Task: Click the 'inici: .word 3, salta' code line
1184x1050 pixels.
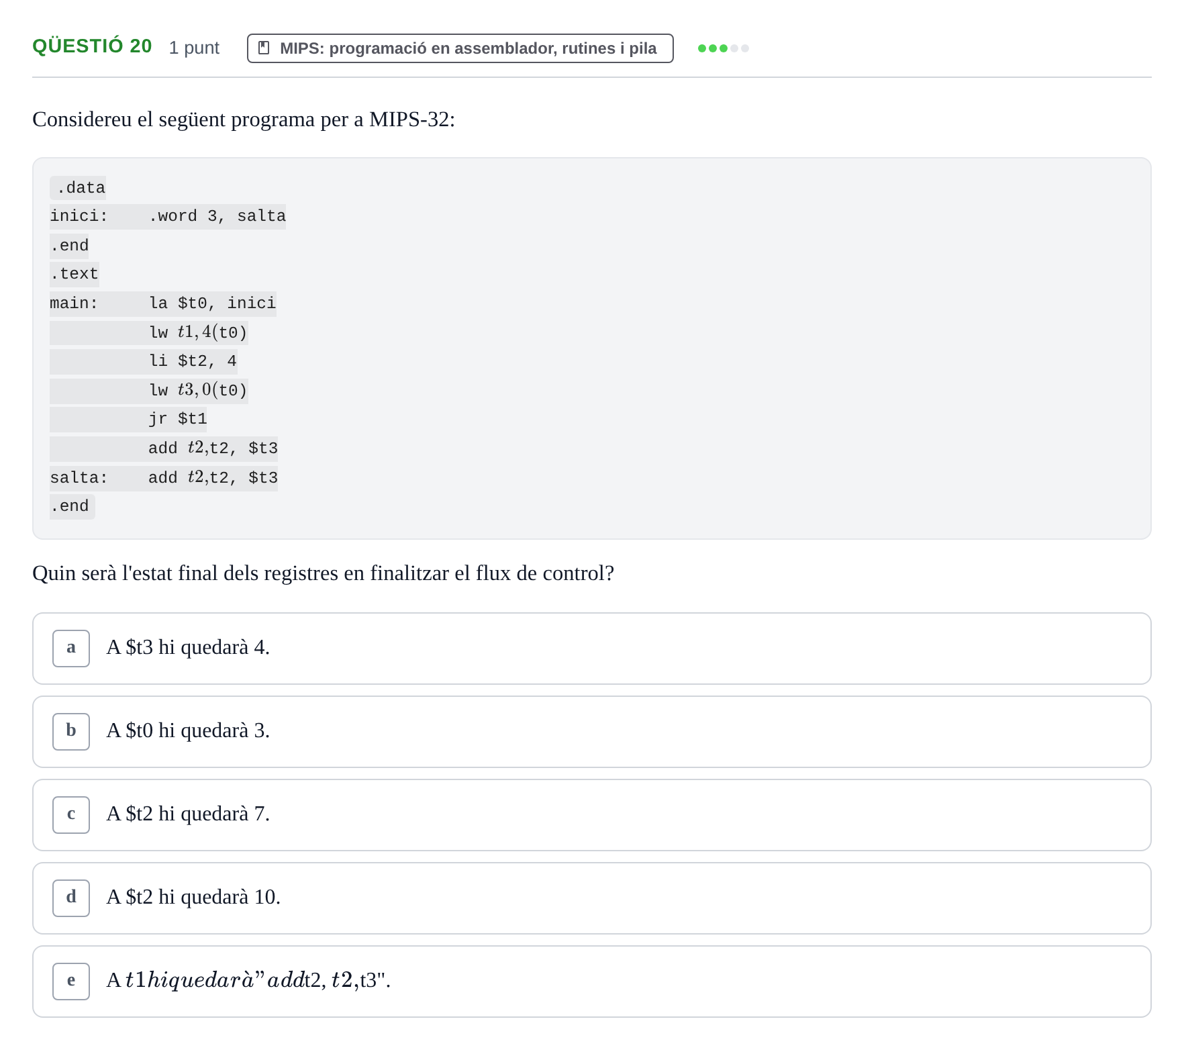Action: [168, 216]
